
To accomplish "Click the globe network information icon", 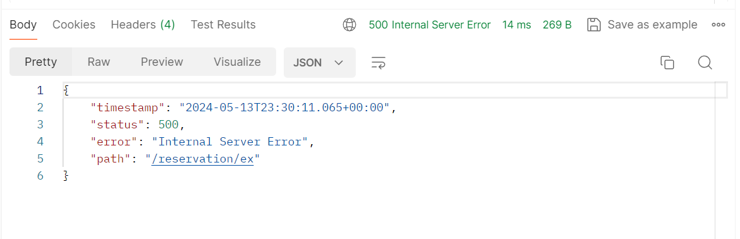I will click(x=349, y=25).
